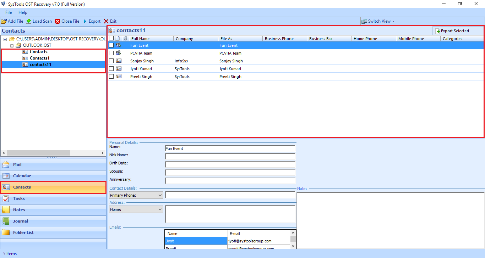This screenshot has height=258, width=485.
Task: Open the Home address dropdown
Action: [136, 209]
